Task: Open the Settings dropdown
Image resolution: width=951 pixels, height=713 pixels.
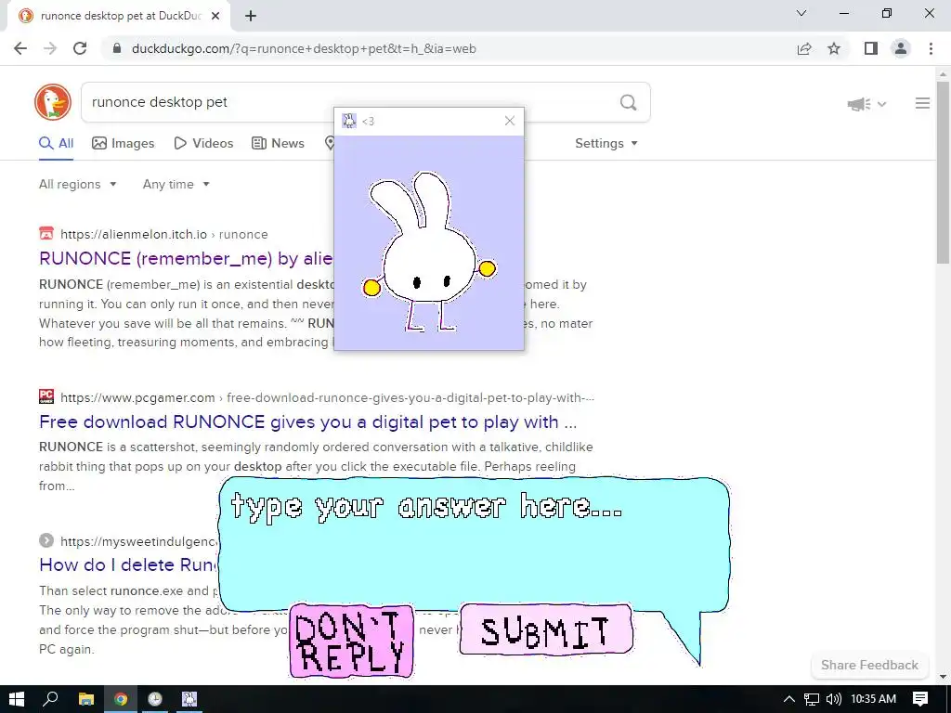Action: pos(606,144)
